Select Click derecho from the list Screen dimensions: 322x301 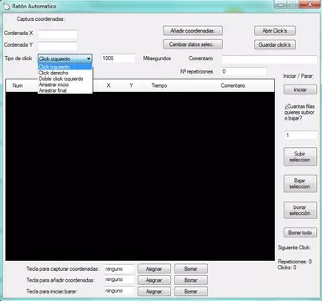(54, 73)
